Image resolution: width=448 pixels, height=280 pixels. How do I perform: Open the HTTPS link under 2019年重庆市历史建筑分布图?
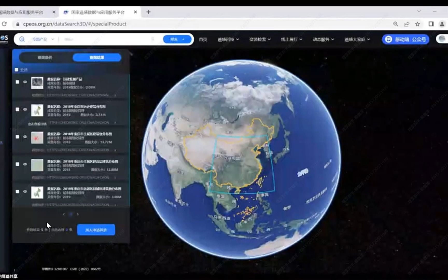pos(79,123)
